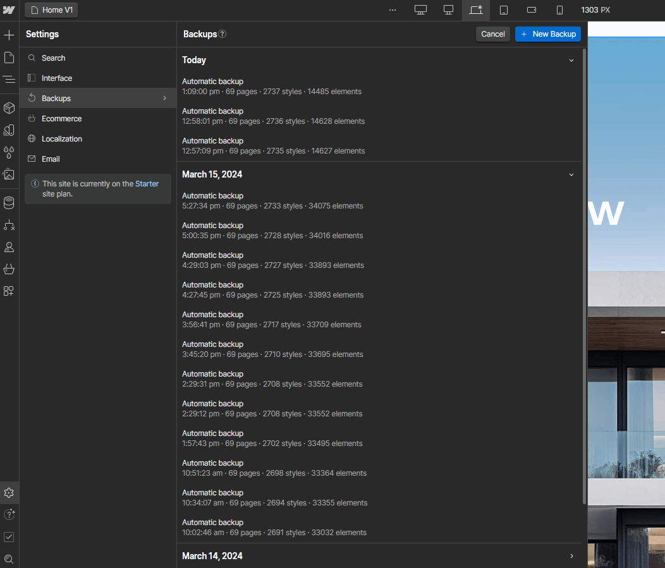The height and width of the screenshot is (568, 665).
Task: Click the Backups help tooltip icon
Action: pyautogui.click(x=222, y=34)
